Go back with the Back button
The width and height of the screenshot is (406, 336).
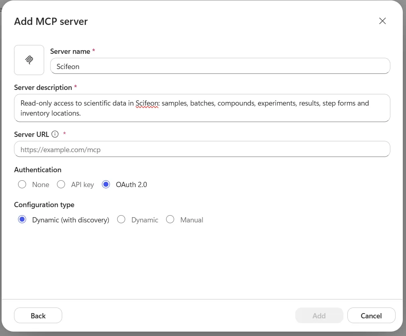click(x=38, y=316)
